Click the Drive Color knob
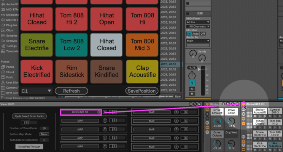Screen dimensions: 283x152 [231, 121]
